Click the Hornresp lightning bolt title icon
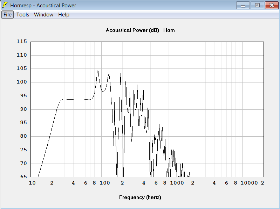 click(5, 5)
